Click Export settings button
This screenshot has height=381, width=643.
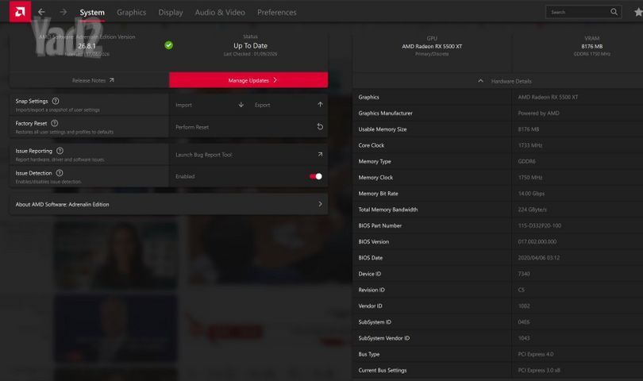coord(288,105)
